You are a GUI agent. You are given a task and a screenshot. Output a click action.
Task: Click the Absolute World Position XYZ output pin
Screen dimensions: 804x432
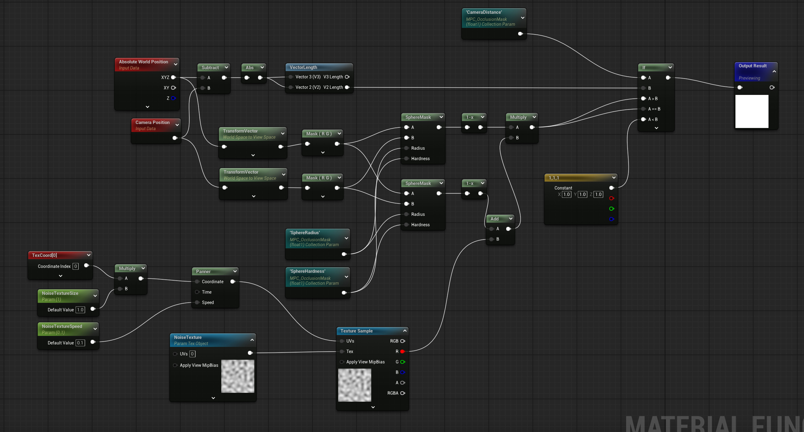pos(174,77)
